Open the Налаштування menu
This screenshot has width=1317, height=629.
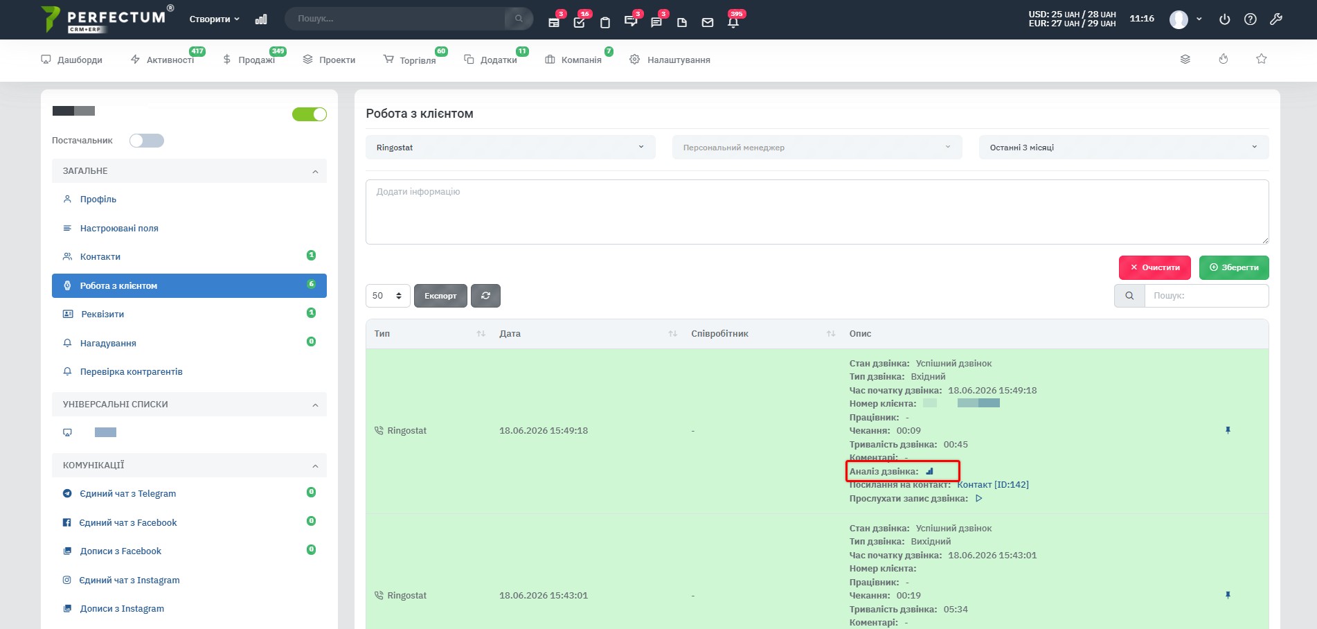tap(670, 60)
